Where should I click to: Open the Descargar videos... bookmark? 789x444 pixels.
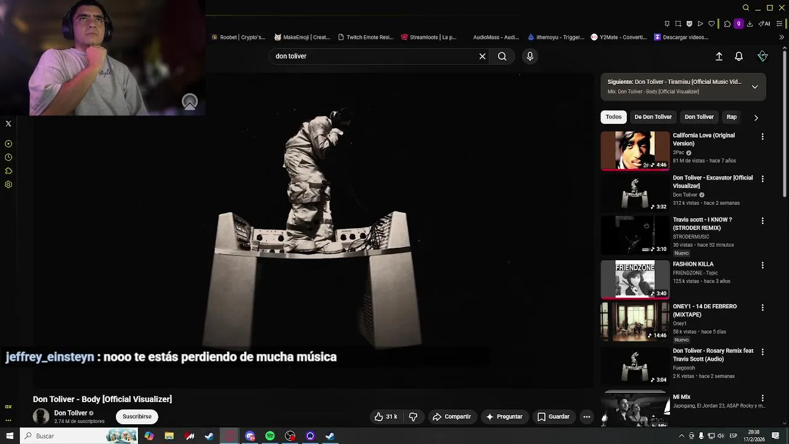pyautogui.click(x=681, y=37)
